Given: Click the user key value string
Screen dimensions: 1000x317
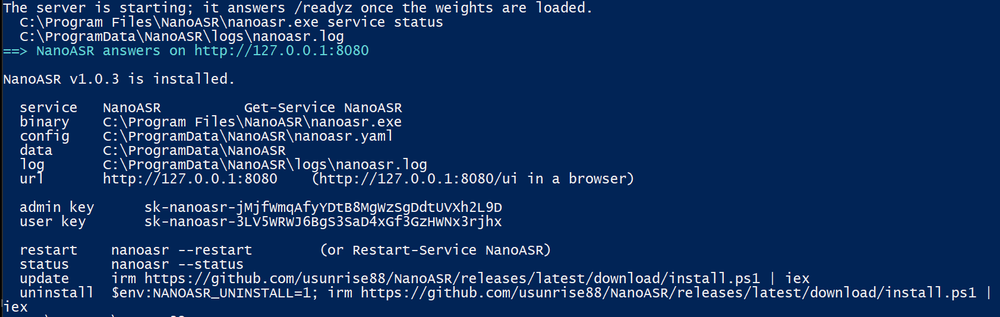Looking at the screenshot, I should [x=323, y=222].
